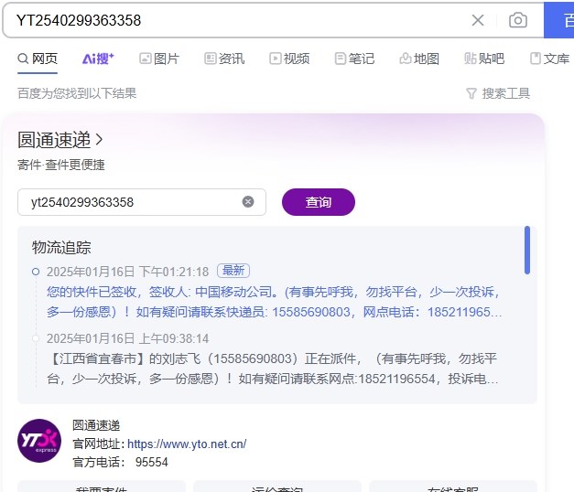Open the 视频 tab
The image size is (574, 492).
(289, 59)
